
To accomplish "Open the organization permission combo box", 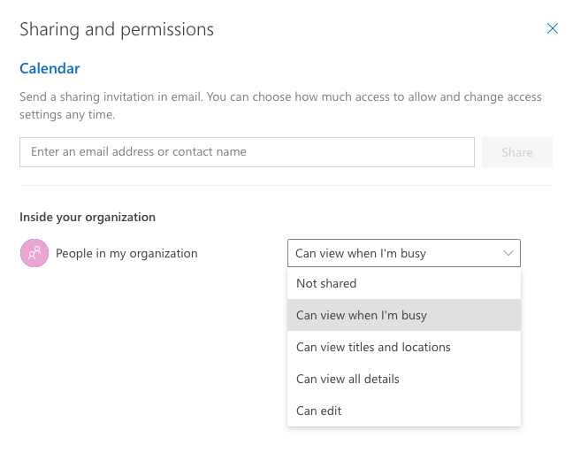I will pyautogui.click(x=403, y=253).
